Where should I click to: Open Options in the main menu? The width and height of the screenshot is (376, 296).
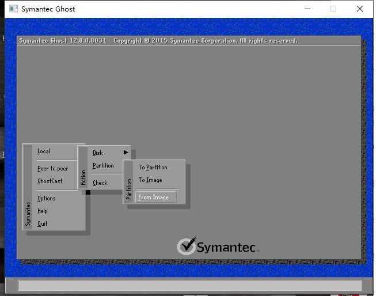point(47,199)
